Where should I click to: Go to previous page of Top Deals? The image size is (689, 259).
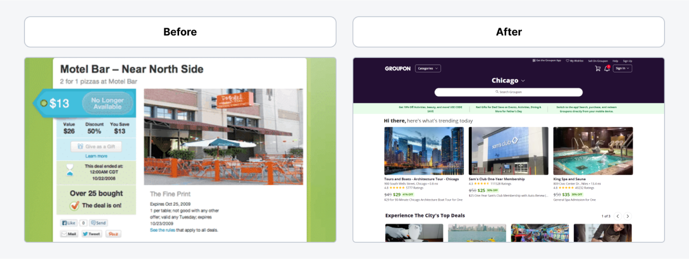click(x=617, y=216)
